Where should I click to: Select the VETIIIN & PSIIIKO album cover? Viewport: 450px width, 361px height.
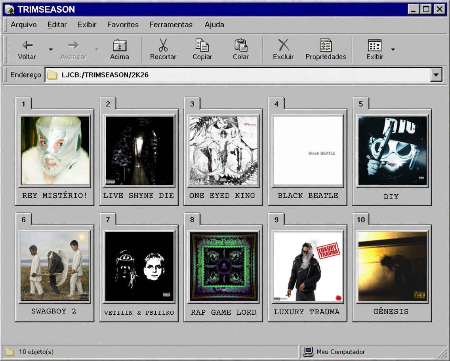(x=139, y=266)
